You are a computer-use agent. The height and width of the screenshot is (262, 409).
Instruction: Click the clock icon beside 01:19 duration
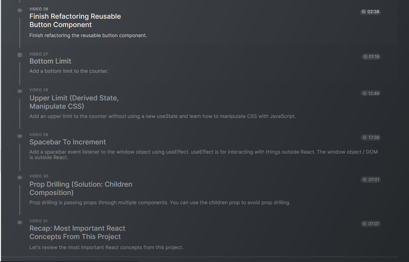(x=365, y=57)
